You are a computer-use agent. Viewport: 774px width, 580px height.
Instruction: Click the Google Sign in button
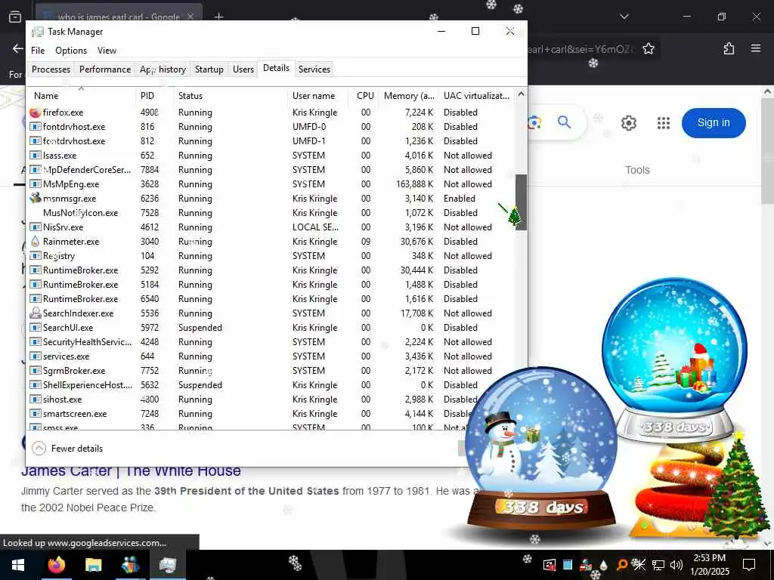714,123
